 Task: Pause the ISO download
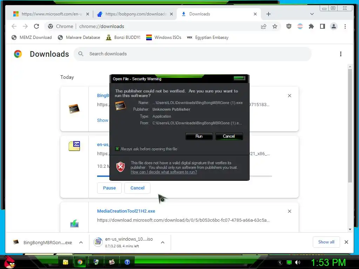coord(109,188)
